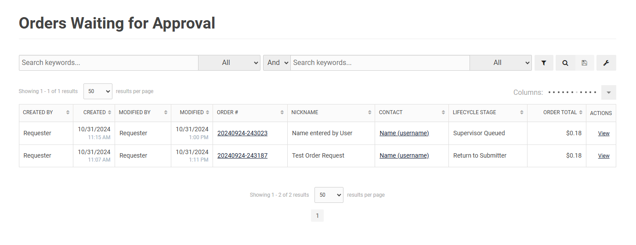Image resolution: width=636 pixels, height=245 pixels.
Task: Open order 20240924-243023 link
Action: [x=242, y=133]
